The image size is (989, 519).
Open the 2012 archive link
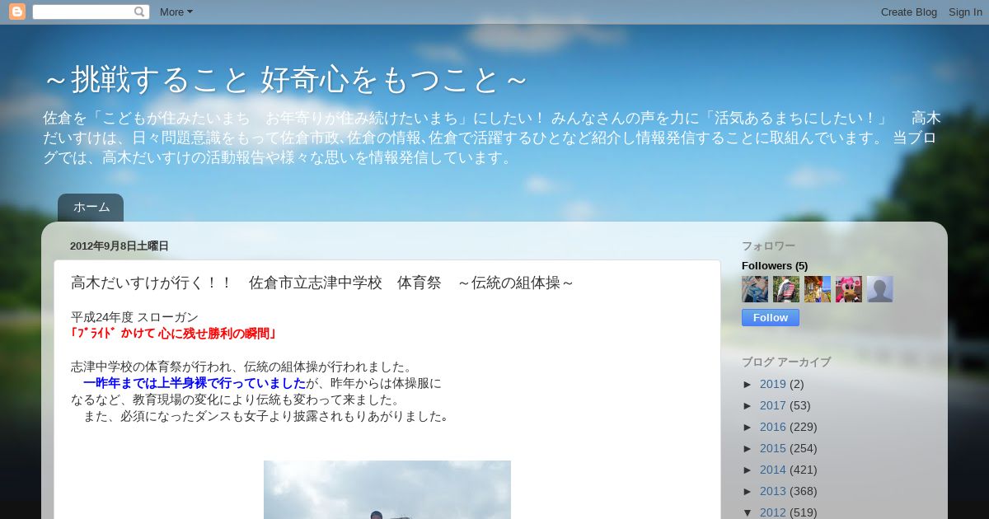point(773,512)
